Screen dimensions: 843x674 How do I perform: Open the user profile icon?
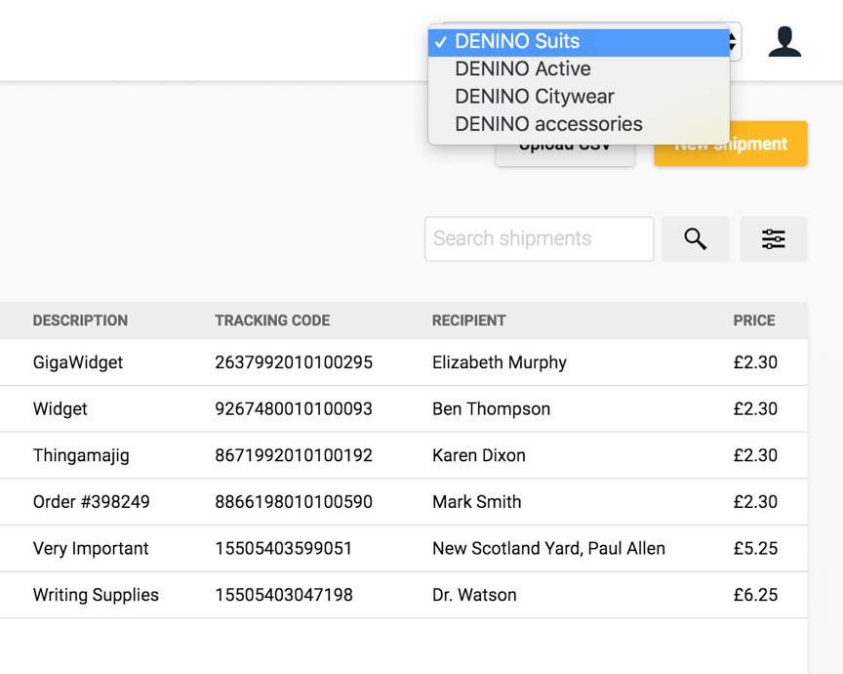pyautogui.click(x=784, y=42)
